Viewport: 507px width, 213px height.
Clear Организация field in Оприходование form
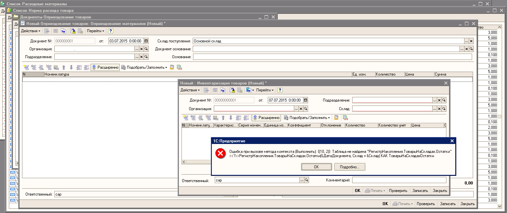141,49
